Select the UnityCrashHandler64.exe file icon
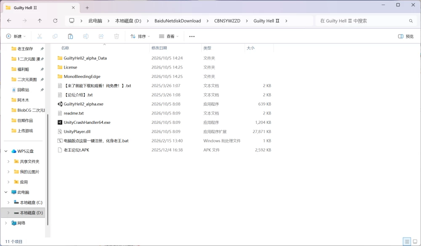The width and height of the screenshot is (421, 246). pos(60,123)
